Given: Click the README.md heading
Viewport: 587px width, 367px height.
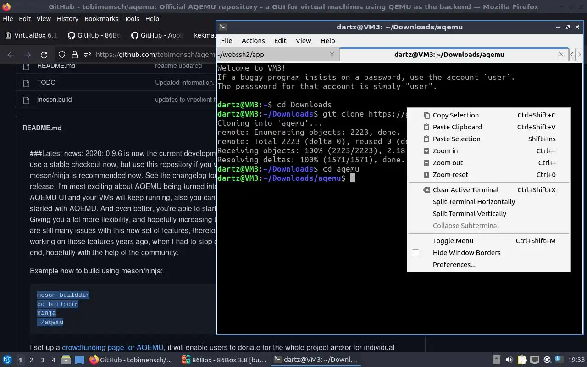Looking at the screenshot, I should (x=42, y=128).
